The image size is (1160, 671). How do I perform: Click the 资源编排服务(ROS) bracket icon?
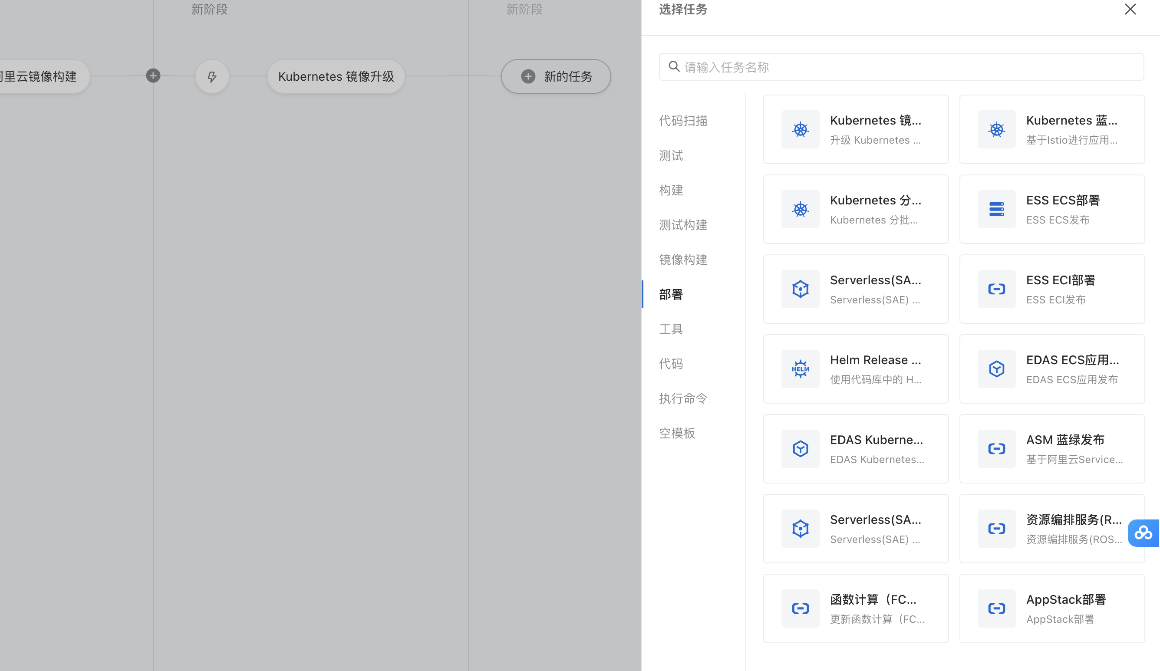[996, 529]
